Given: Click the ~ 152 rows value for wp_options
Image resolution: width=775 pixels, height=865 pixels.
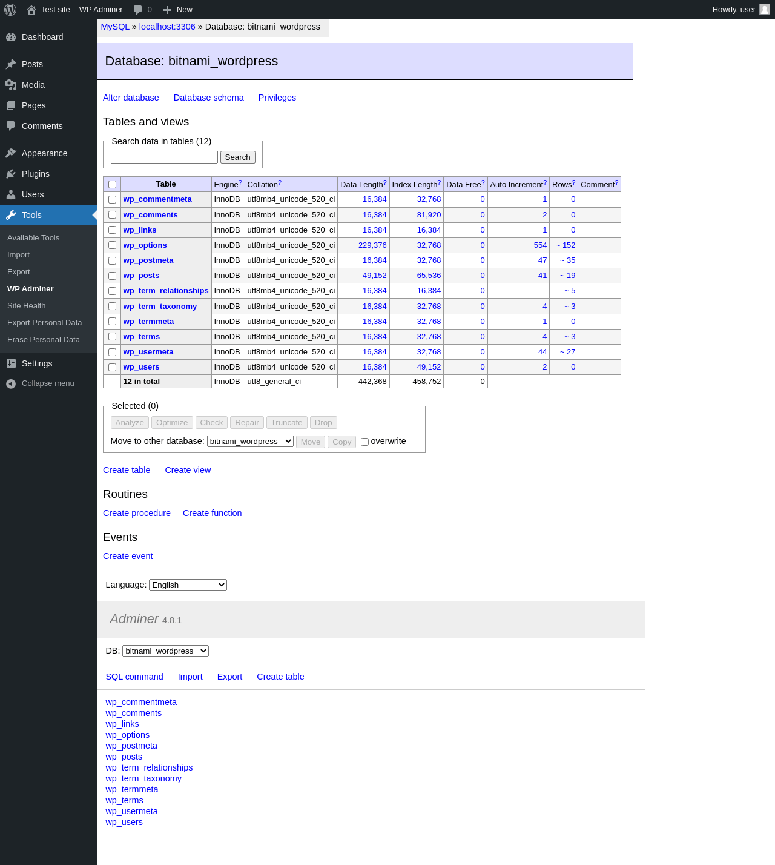Looking at the screenshot, I should point(566,245).
